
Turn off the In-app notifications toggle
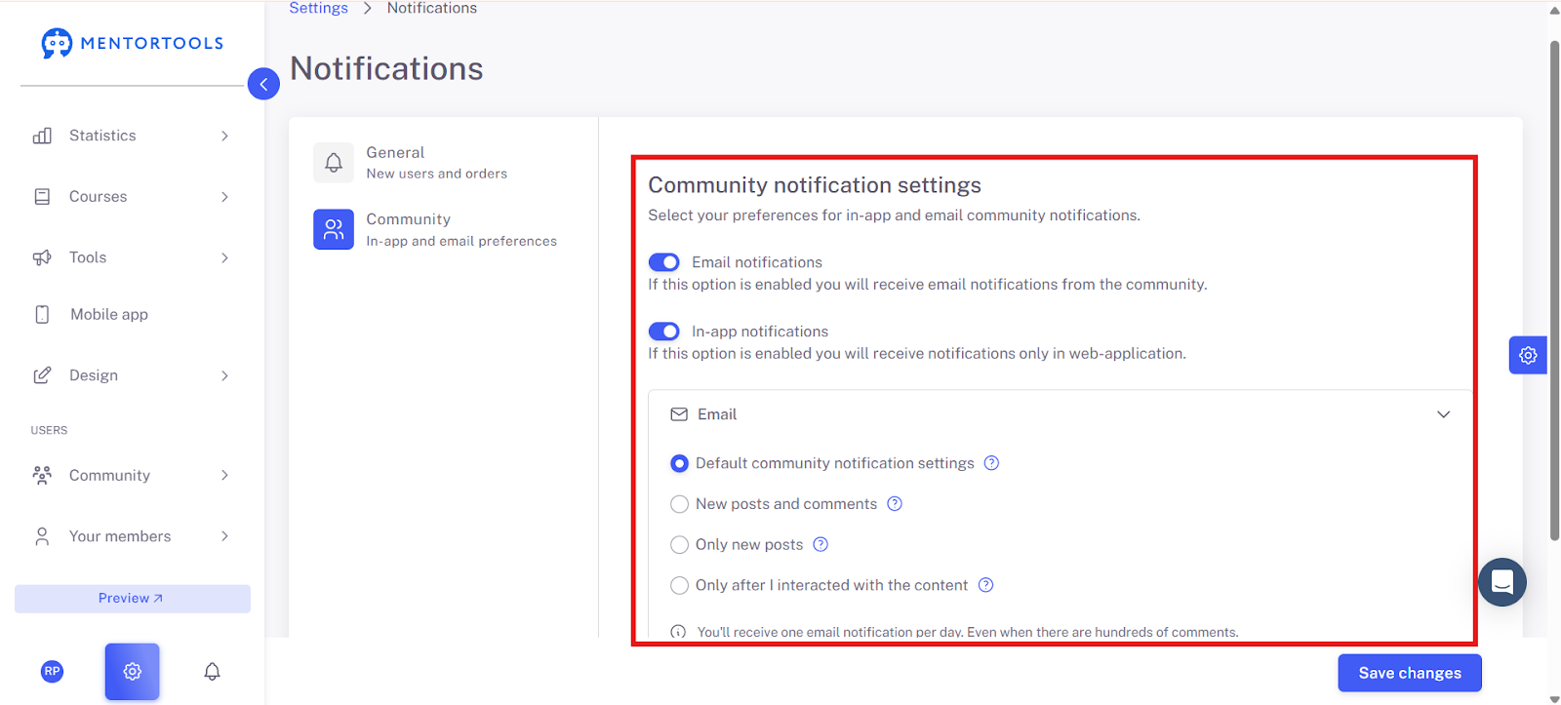[x=663, y=332]
